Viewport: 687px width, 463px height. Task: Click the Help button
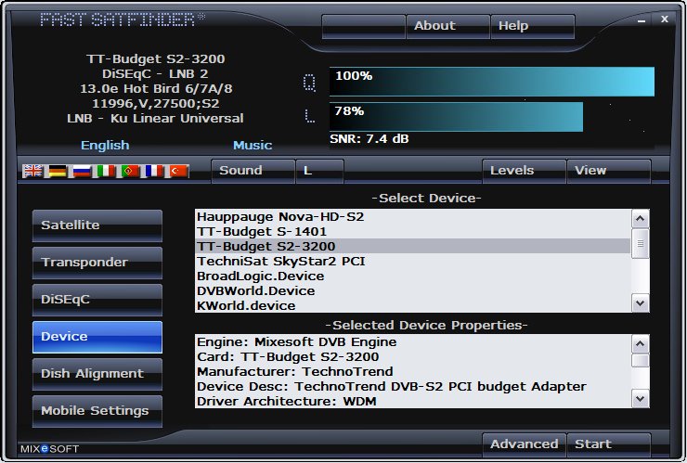tap(532, 26)
